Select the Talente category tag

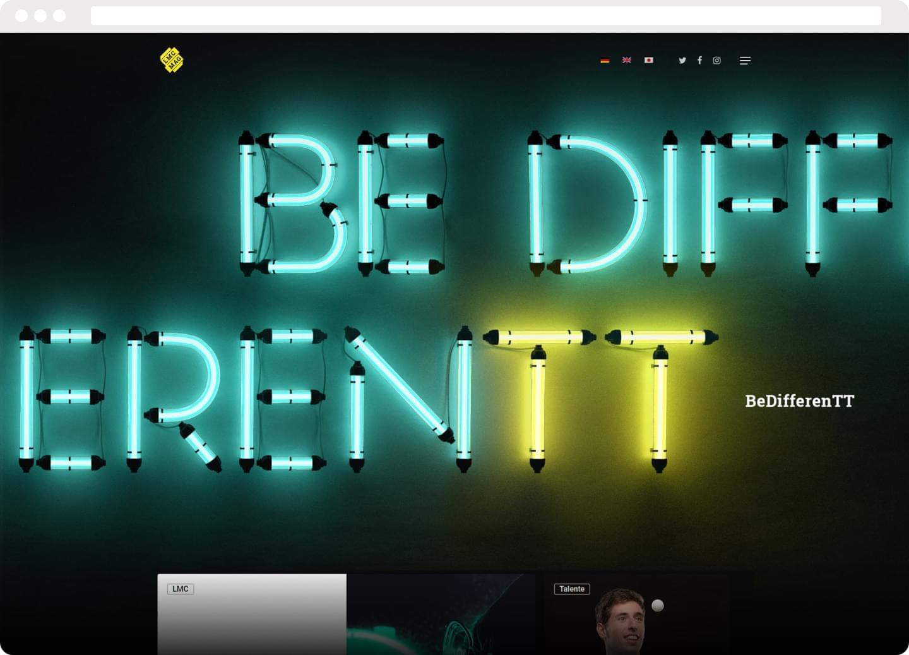(572, 588)
